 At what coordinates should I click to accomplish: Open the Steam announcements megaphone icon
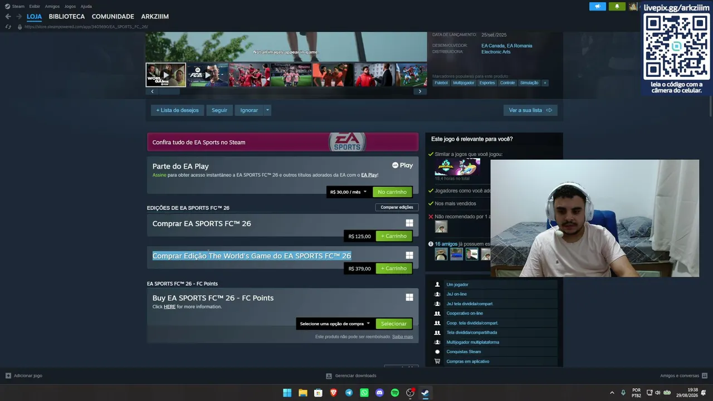click(597, 7)
